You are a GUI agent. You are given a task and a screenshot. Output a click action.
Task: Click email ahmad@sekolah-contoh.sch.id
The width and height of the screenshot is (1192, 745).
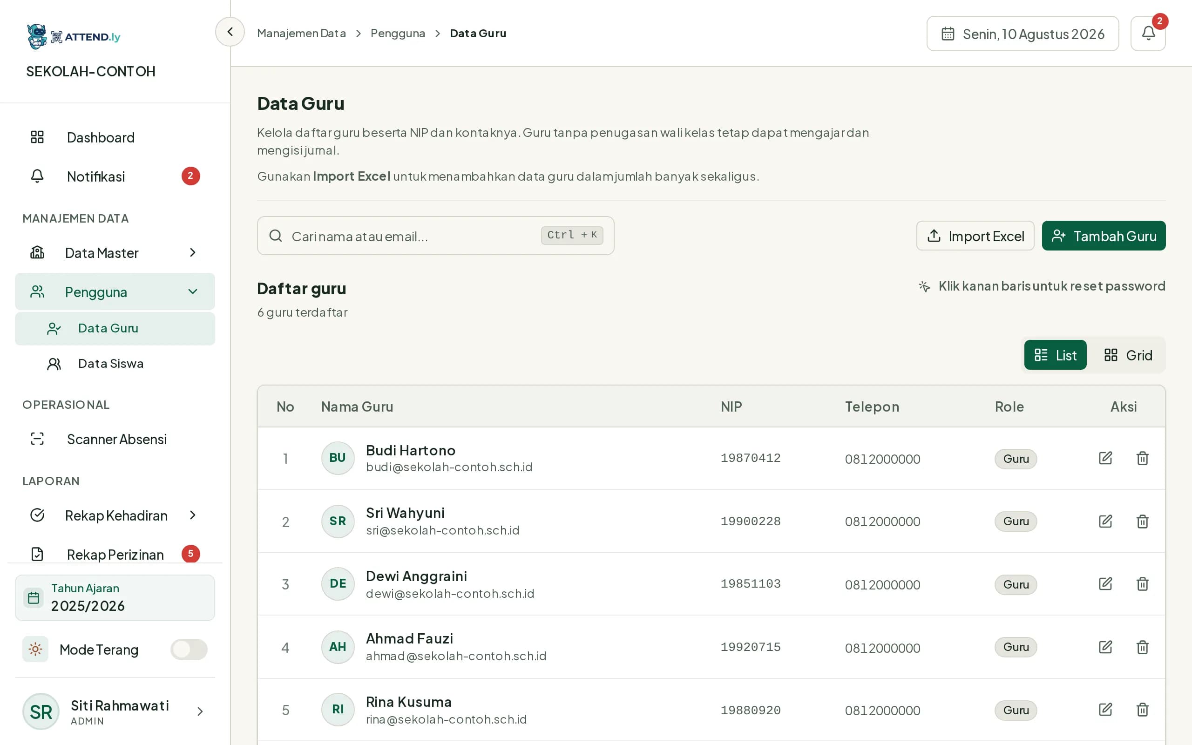coord(456,656)
